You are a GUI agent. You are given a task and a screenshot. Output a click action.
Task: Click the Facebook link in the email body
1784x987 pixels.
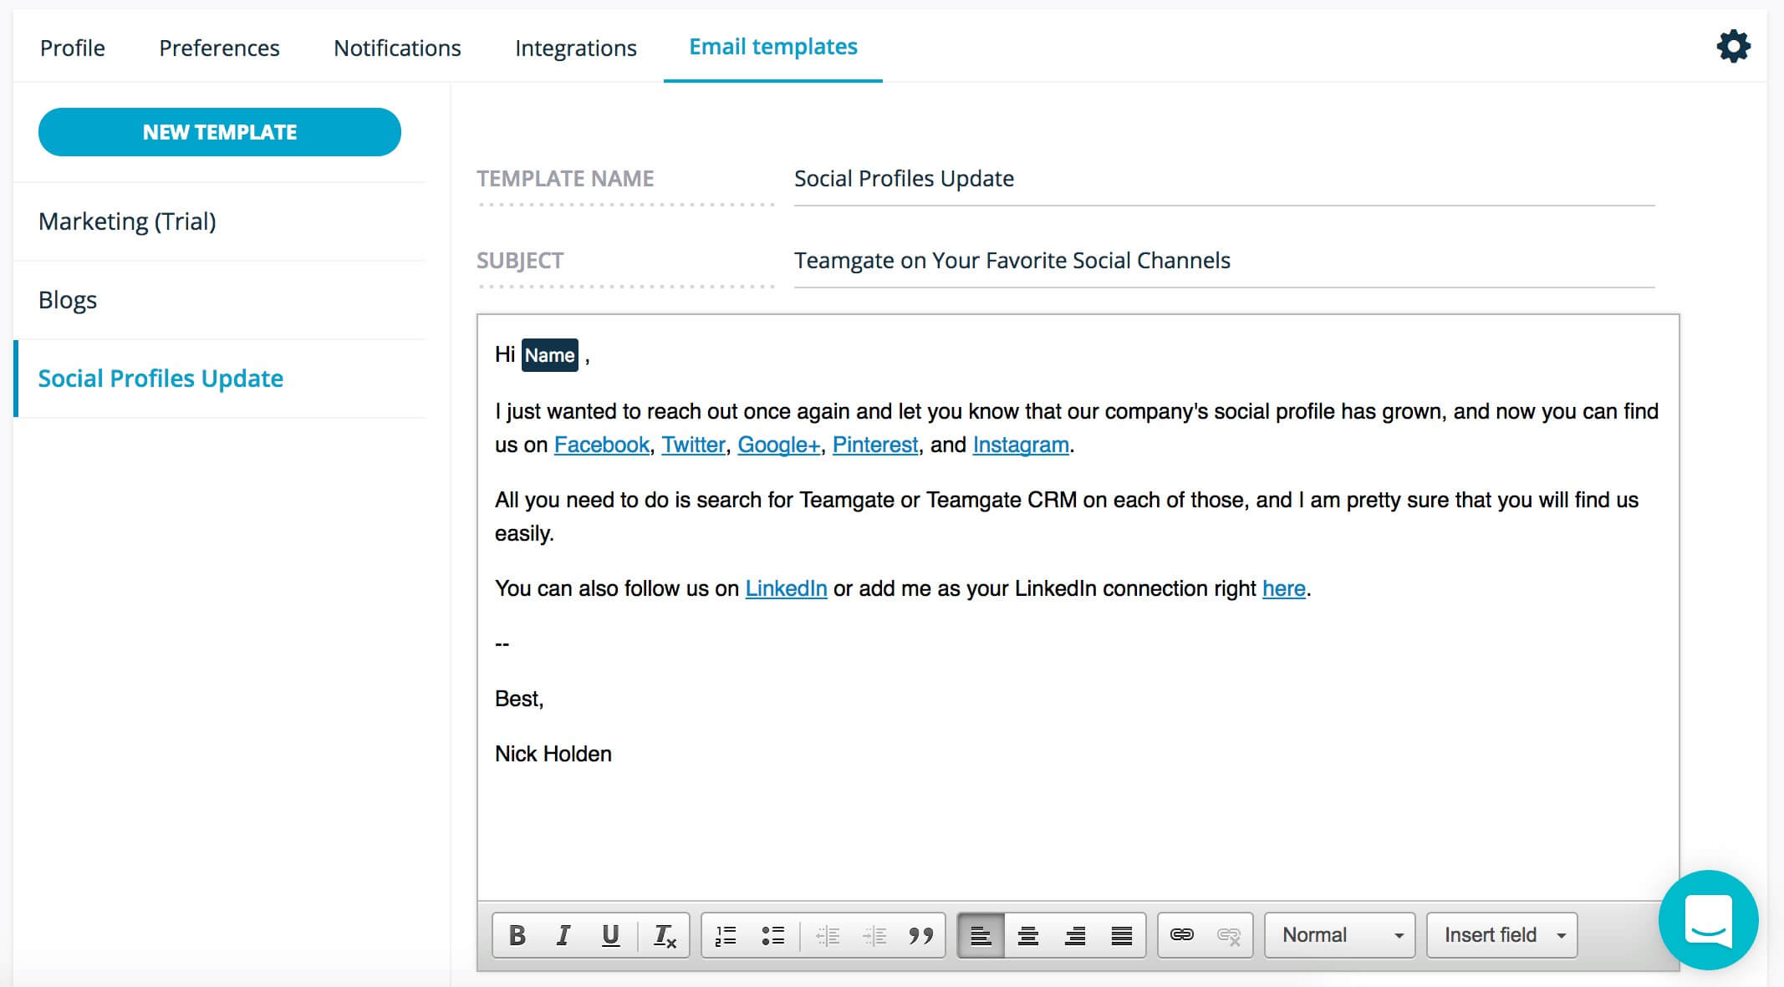tap(602, 445)
